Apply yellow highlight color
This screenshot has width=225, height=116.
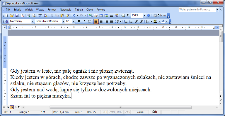click(155, 21)
